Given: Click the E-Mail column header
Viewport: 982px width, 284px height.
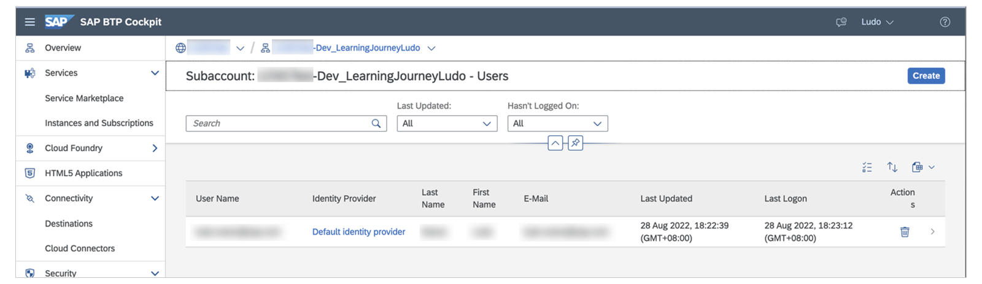Looking at the screenshot, I should pos(536,199).
